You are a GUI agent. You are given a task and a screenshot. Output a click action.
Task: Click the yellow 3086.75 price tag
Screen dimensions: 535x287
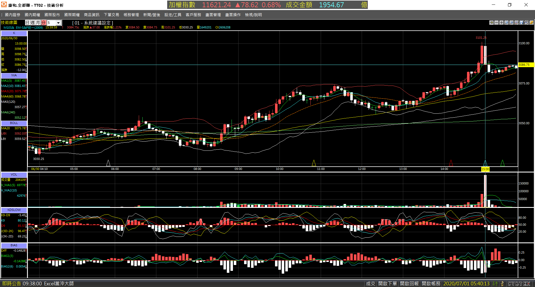click(x=526, y=65)
